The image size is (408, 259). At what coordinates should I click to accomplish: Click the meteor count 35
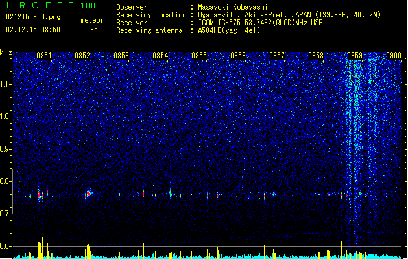pos(94,30)
